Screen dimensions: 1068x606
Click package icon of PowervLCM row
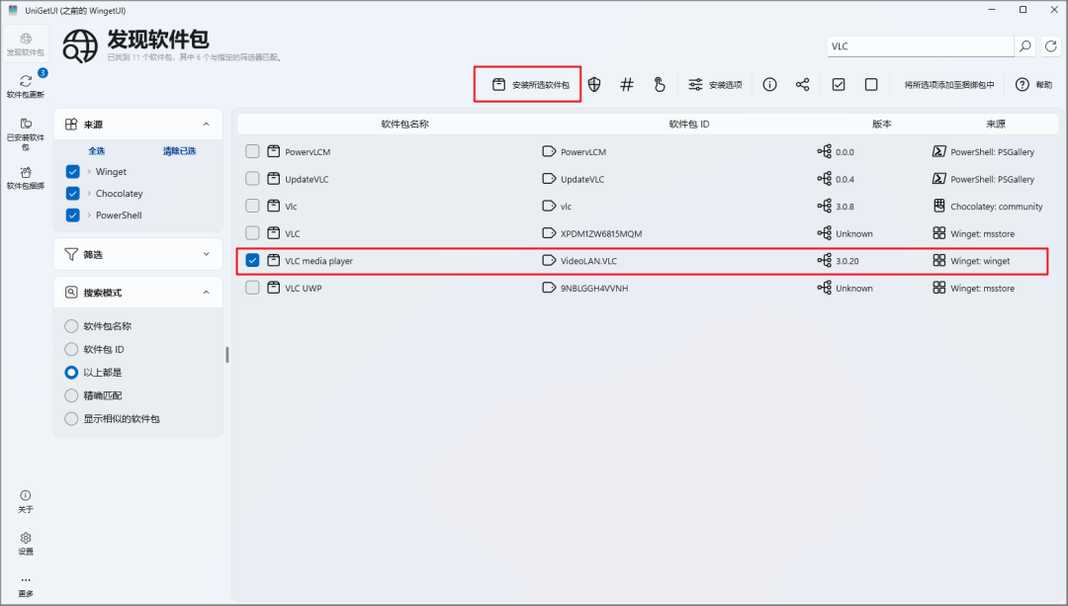[273, 151]
